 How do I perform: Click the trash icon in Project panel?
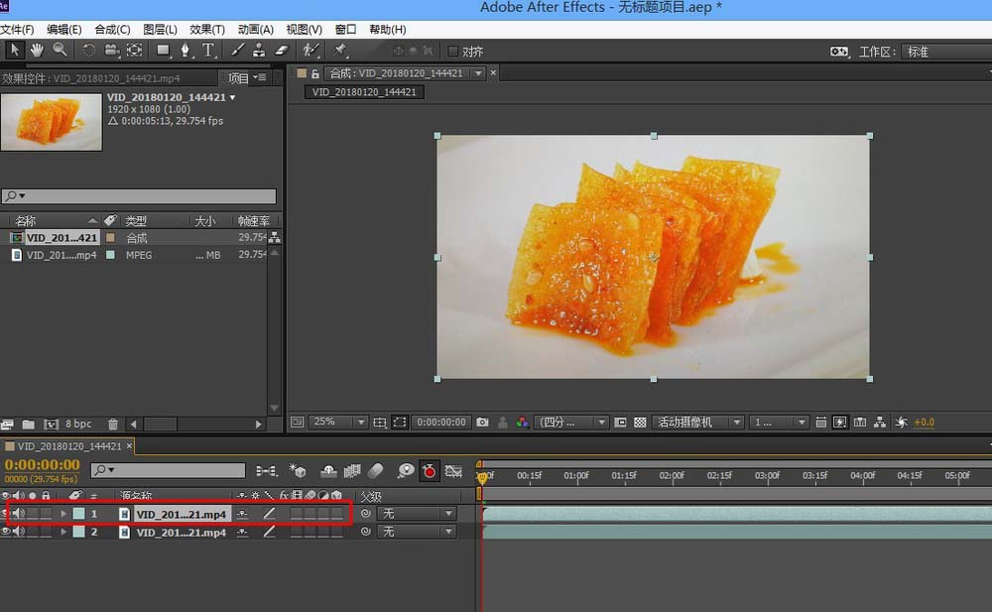(x=113, y=425)
